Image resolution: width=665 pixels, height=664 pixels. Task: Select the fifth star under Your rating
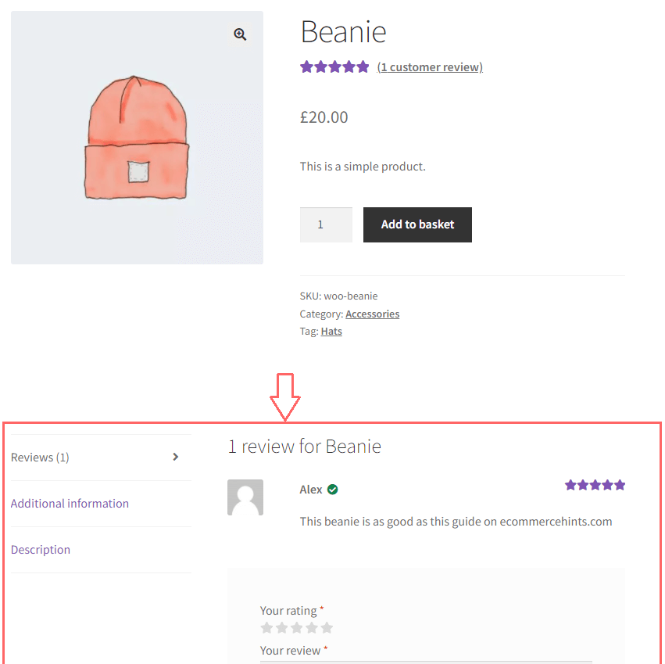pyautogui.click(x=327, y=627)
